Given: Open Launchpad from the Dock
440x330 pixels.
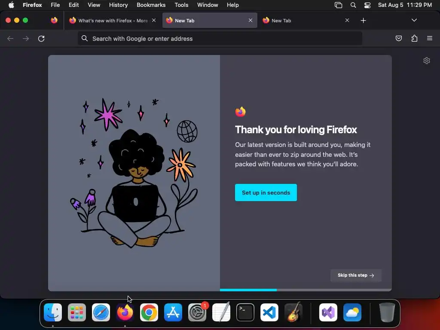Looking at the screenshot, I should pyautogui.click(x=77, y=312).
